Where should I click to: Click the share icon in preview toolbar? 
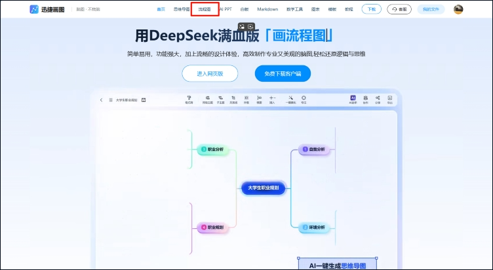(x=378, y=99)
